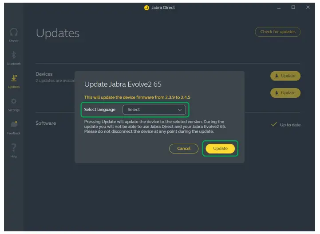This screenshot has height=234, width=320.
Task: Click Check for updates button
Action: click(x=277, y=32)
